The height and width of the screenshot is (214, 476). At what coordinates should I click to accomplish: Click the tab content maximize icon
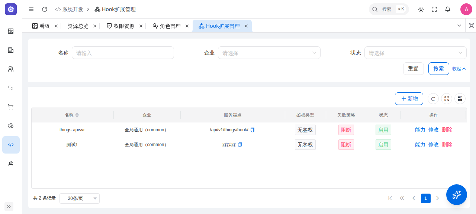(x=472, y=26)
